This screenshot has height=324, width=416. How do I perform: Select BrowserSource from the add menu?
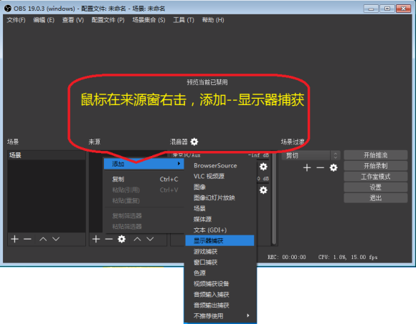click(219, 165)
